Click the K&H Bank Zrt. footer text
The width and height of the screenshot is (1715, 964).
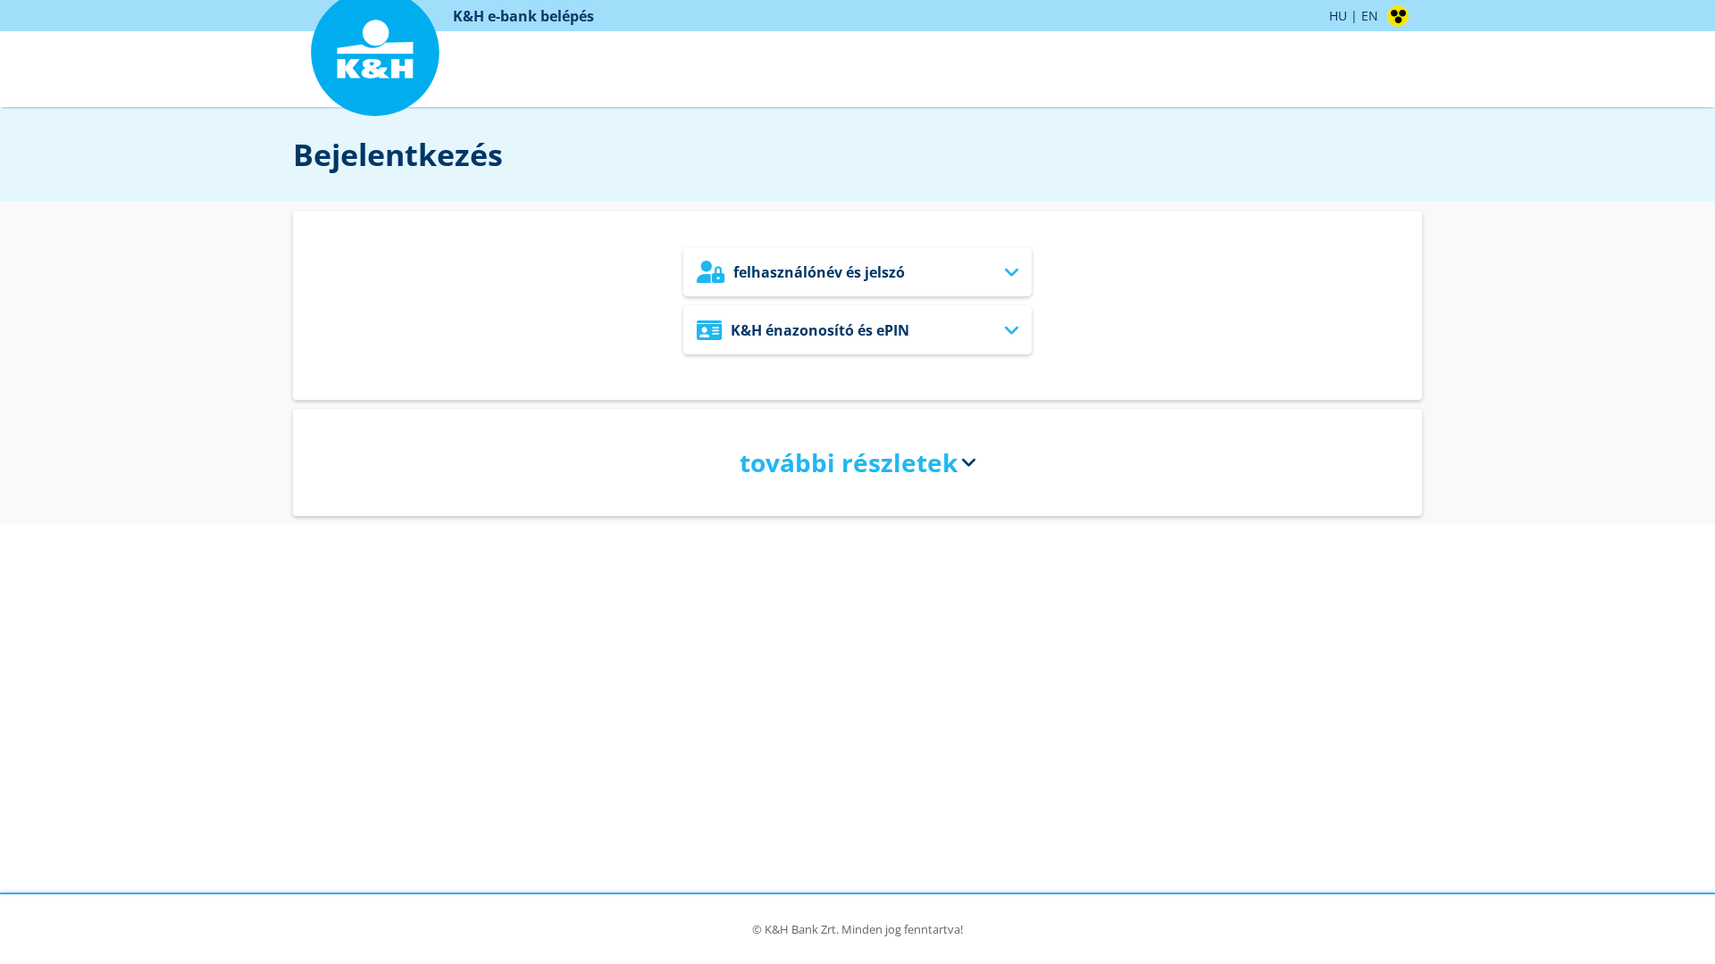point(857,929)
